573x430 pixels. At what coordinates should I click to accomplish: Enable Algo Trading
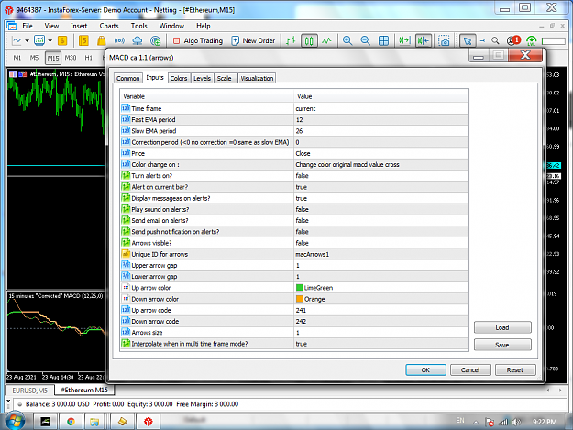tap(198, 40)
